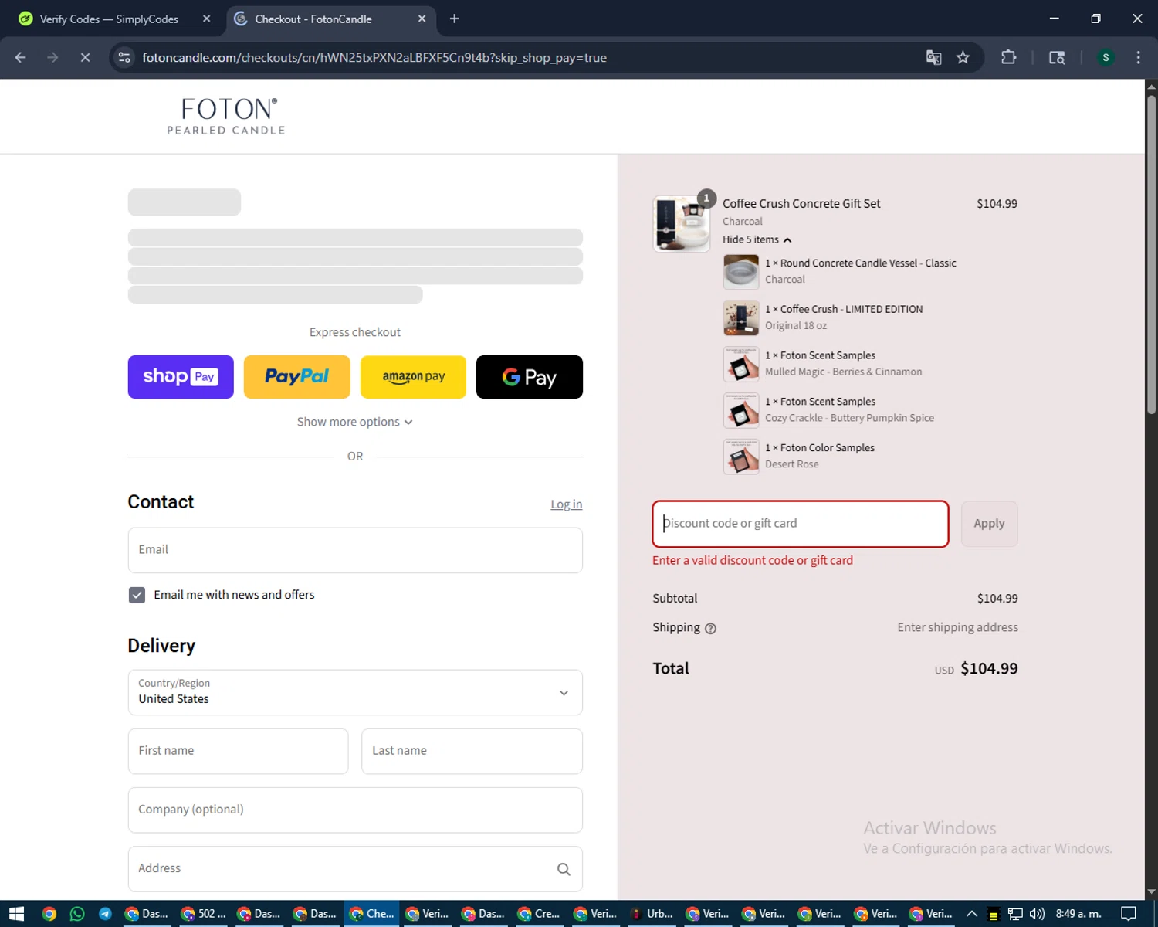This screenshot has height=927, width=1158.
Task: Open the Chrome extensions menu
Action: pyautogui.click(x=1008, y=57)
